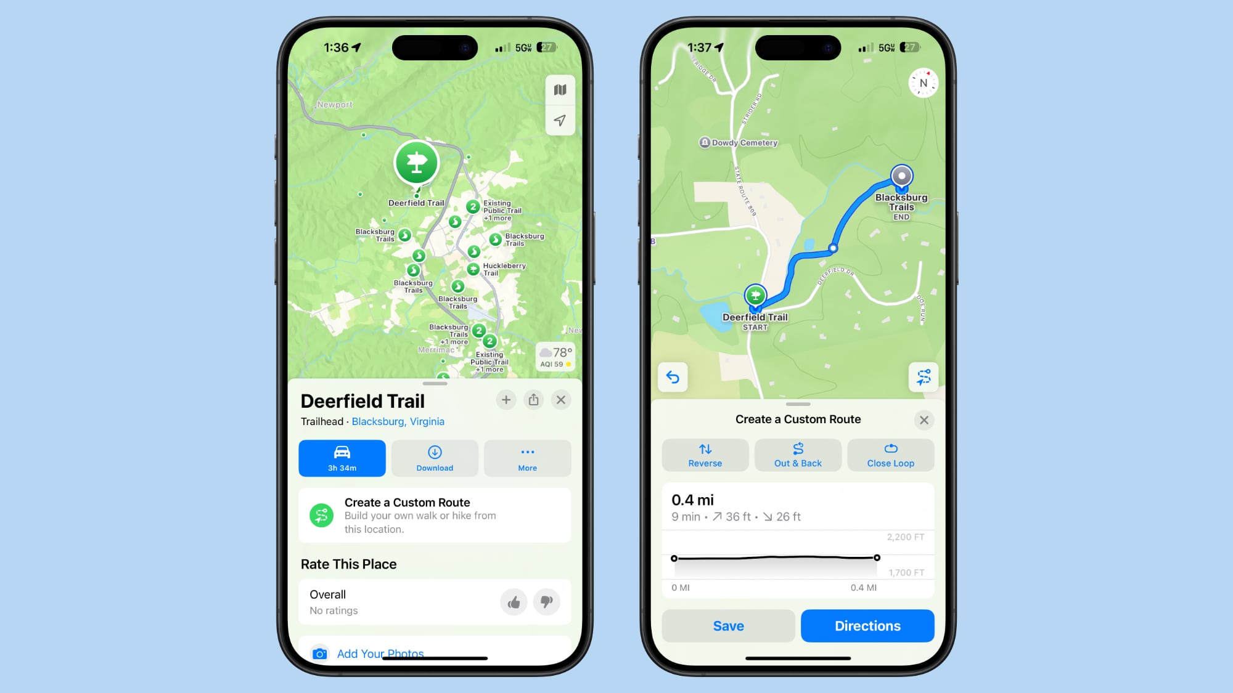The width and height of the screenshot is (1233, 693).
Task: Toggle the North compass orientation indicator
Action: pos(923,83)
